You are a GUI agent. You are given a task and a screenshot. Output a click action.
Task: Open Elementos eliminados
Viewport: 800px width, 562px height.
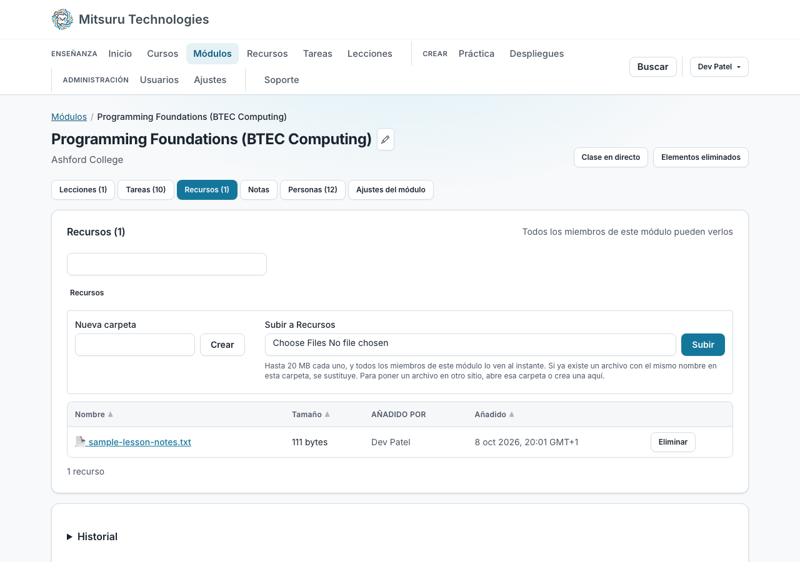[701, 157]
